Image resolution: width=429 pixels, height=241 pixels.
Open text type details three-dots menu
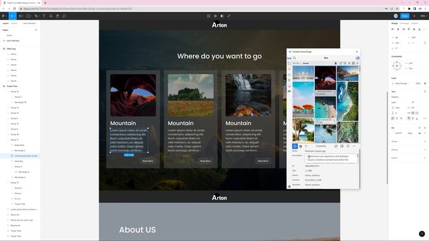425,118
